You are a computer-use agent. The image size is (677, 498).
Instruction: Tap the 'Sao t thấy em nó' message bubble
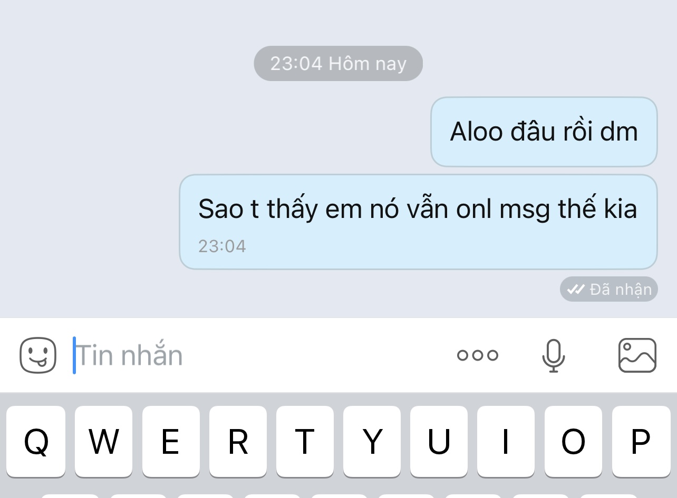418,222
